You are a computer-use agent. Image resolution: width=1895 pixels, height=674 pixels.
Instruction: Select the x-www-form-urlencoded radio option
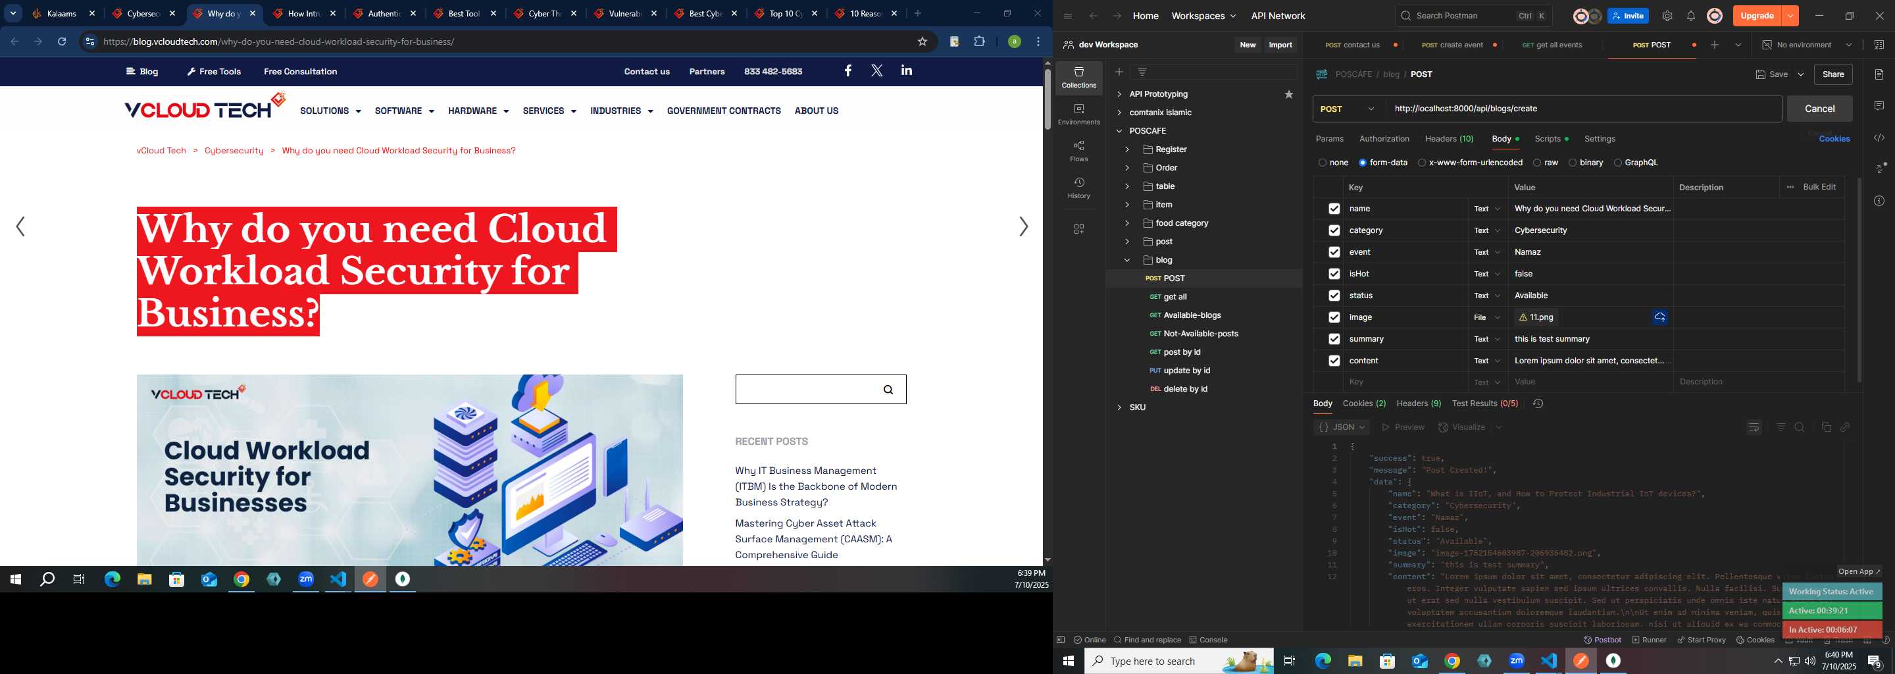click(x=1421, y=163)
